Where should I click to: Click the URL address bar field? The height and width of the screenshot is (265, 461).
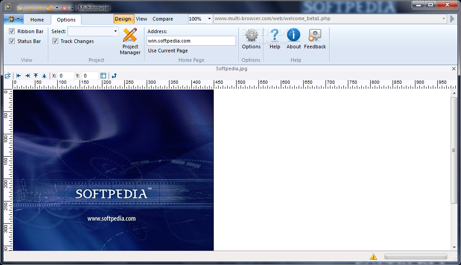[x=327, y=18]
